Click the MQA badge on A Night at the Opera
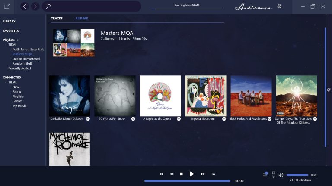332x186 pixels. pyautogui.click(x=179, y=119)
